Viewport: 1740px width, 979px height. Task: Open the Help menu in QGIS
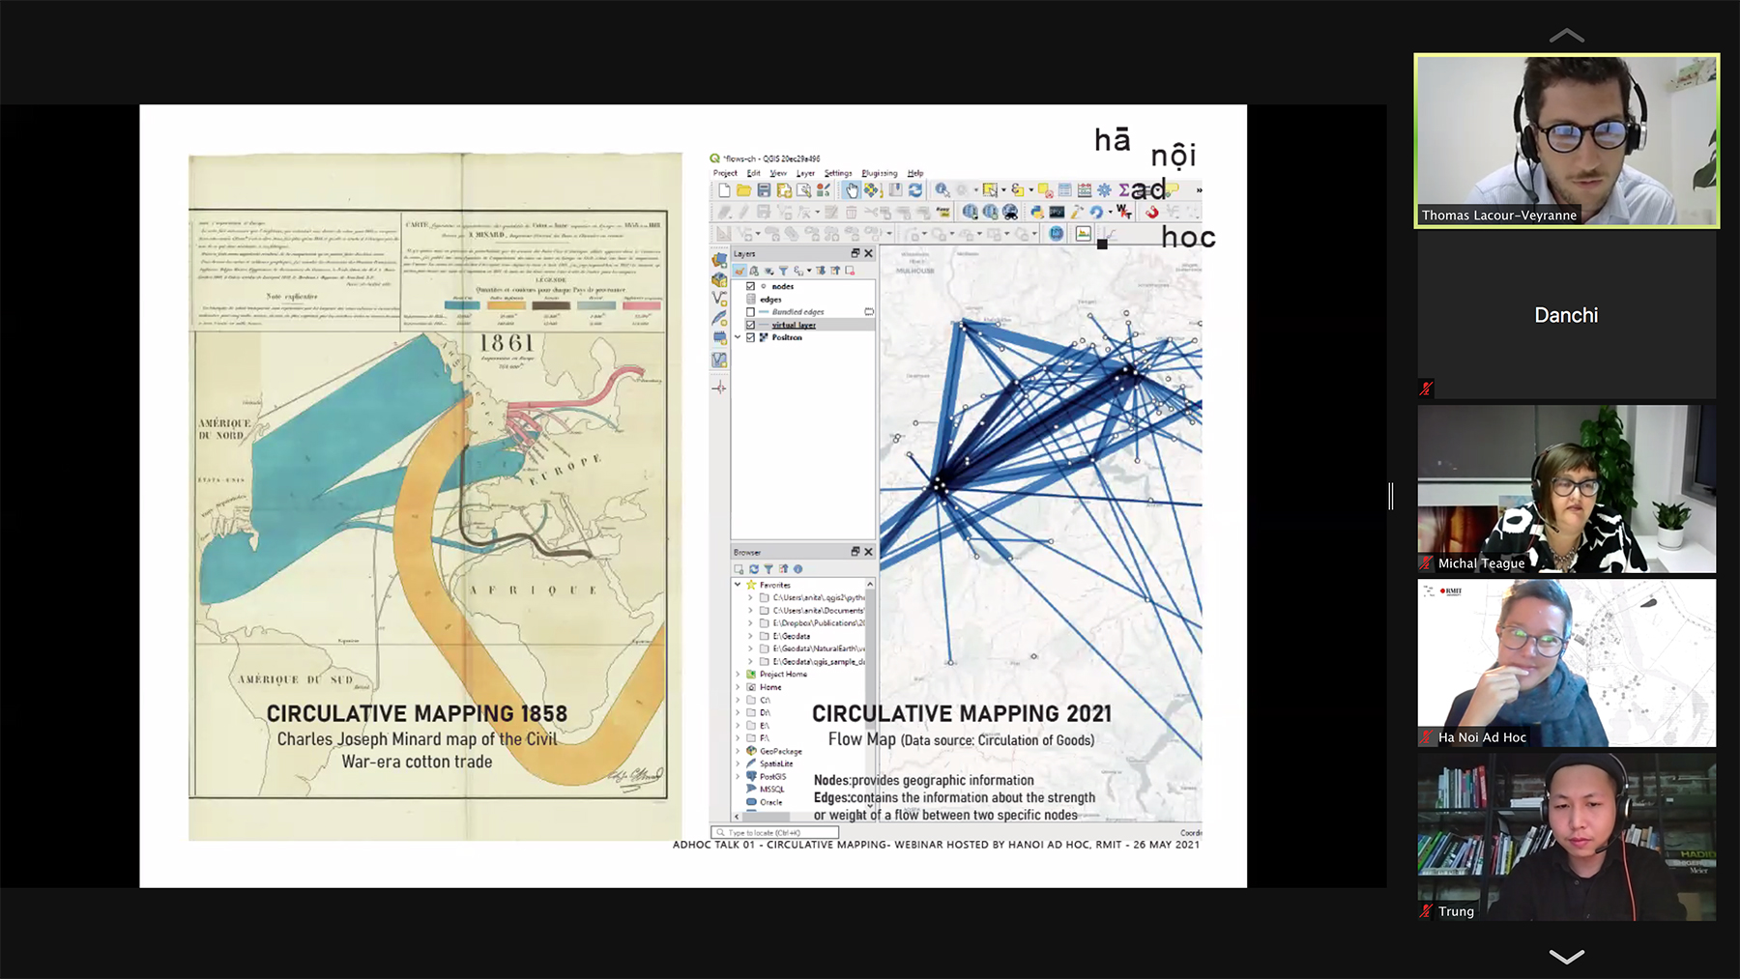915,173
